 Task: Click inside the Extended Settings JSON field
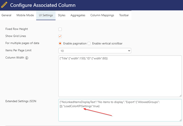[x=120, y=110]
